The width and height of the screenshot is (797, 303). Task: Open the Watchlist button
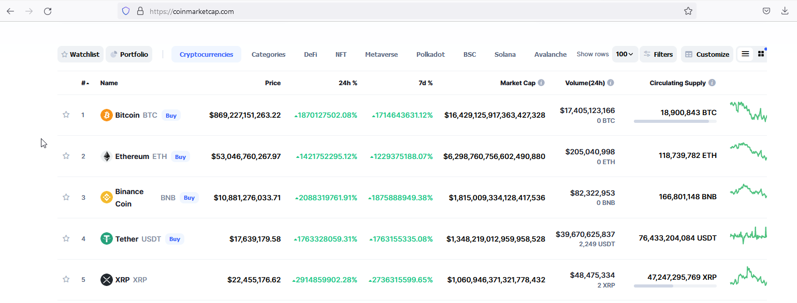(80, 54)
